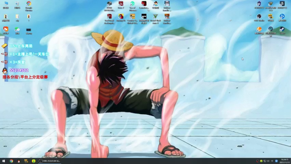Launch the Santa Rubber Bandits shortcut
This screenshot has width=291, height=164.
[167, 6]
